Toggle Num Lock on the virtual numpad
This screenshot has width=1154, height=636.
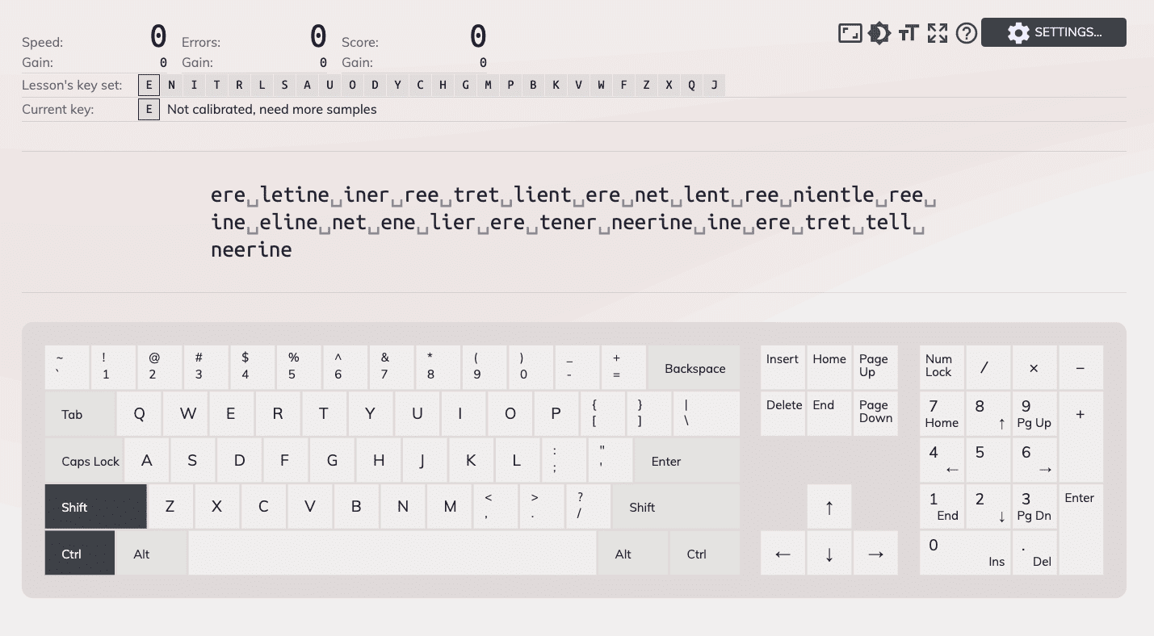[940, 367]
